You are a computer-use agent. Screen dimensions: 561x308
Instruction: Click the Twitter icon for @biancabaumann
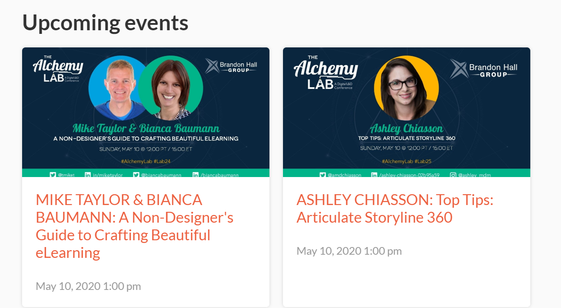136,175
